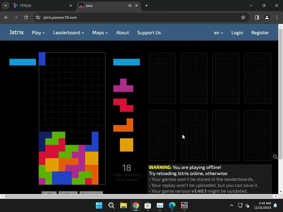The height and width of the screenshot is (212, 283).
Task: Click the 'v1.40.1' version text
Action: [199, 191]
